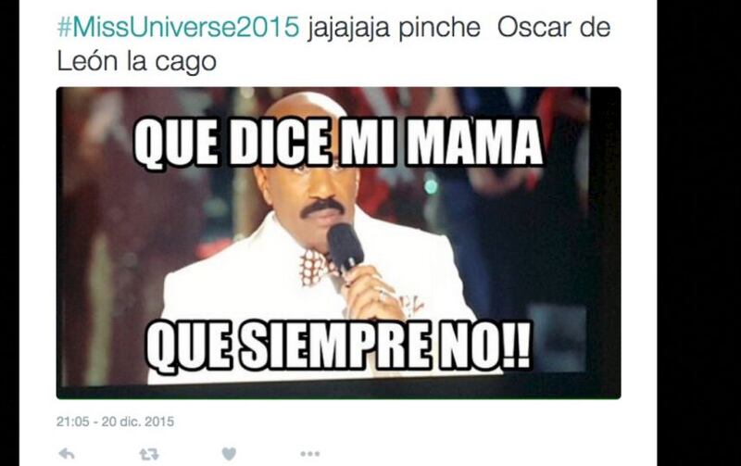Viewport: 741px width, 466px height.
Task: Click the reply arrow icon
Action: click(x=67, y=454)
